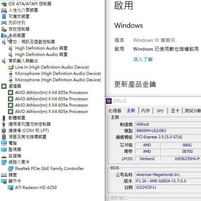Open the 處理器 tab in CPU-Z
The image size is (201, 201).
tap(115, 111)
